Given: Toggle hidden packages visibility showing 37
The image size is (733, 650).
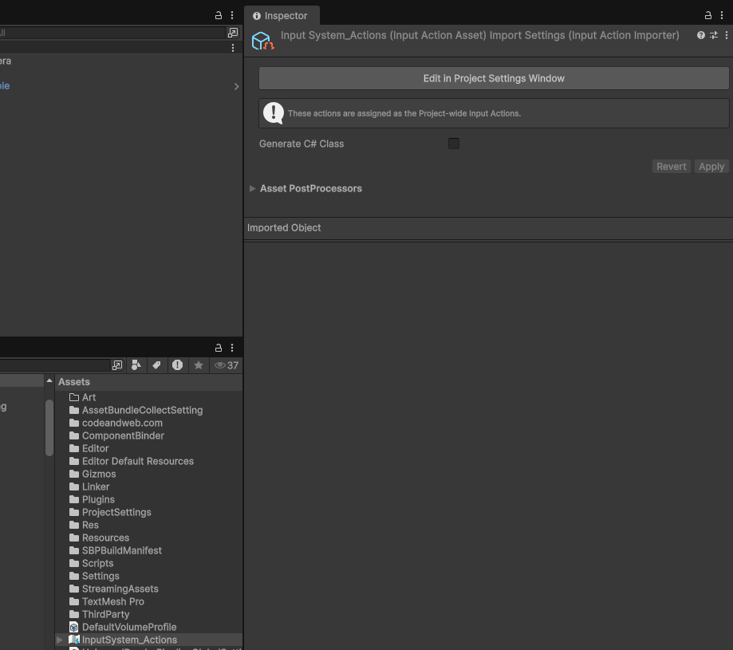Looking at the screenshot, I should click(x=227, y=365).
